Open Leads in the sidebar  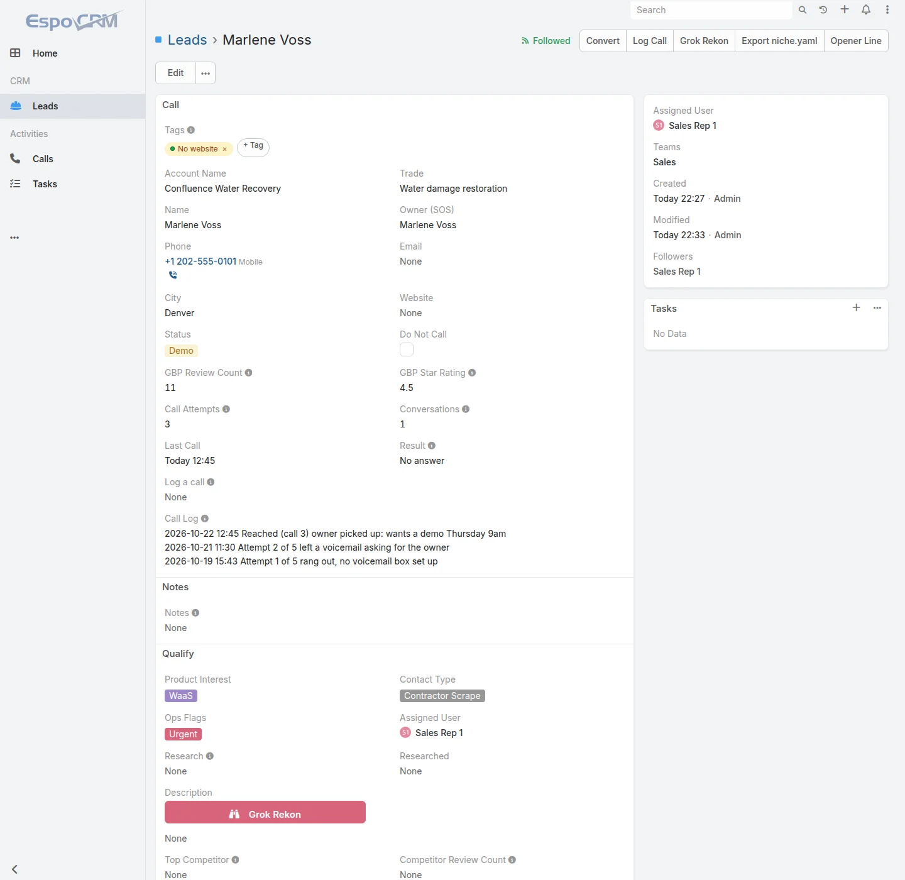[73, 106]
